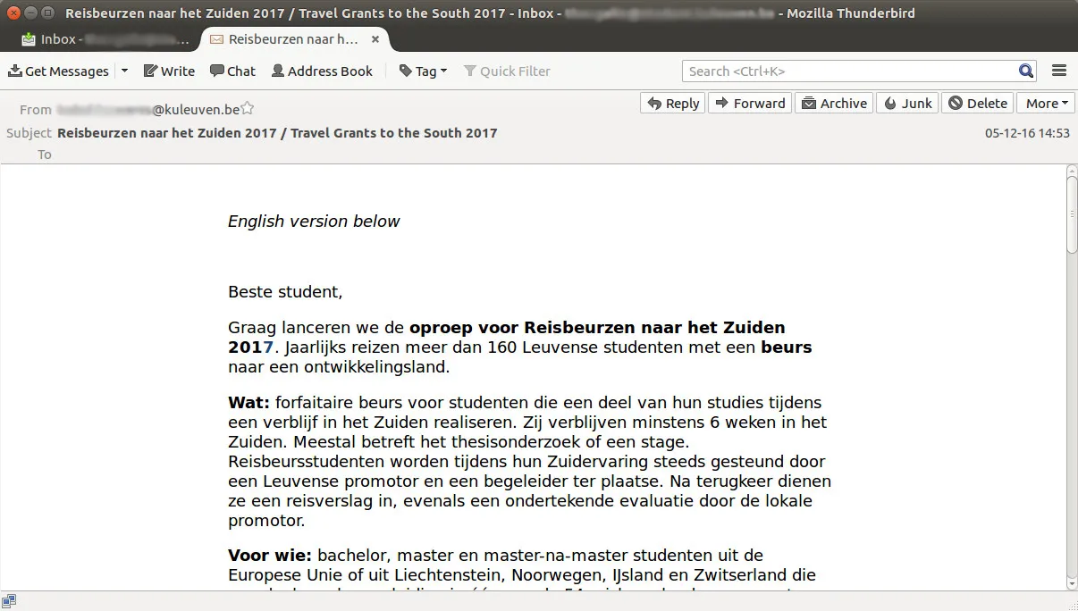Image resolution: width=1078 pixels, height=611 pixels.
Task: Open the Thunderbird hamburger menu
Action: pos(1059,71)
